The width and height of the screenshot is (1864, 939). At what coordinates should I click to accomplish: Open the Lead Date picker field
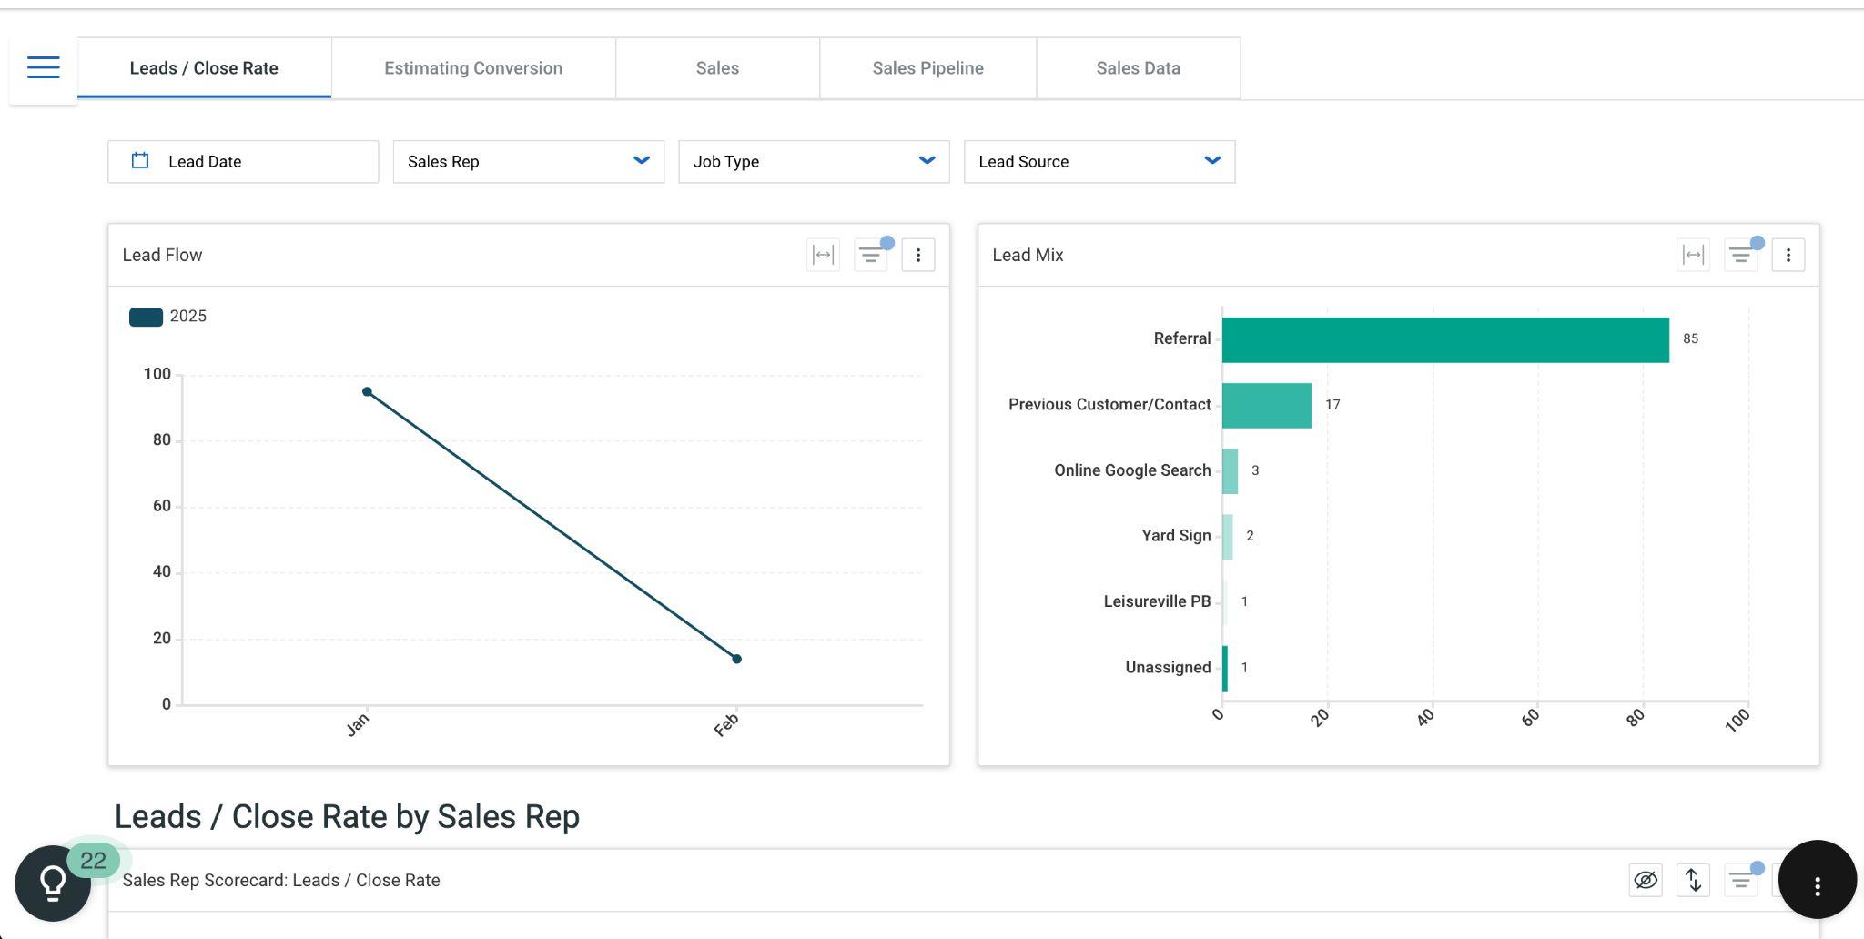click(243, 162)
